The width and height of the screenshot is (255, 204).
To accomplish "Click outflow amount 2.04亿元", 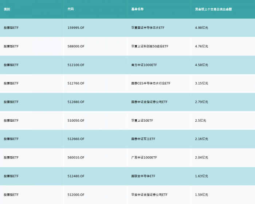I will click(201, 157).
